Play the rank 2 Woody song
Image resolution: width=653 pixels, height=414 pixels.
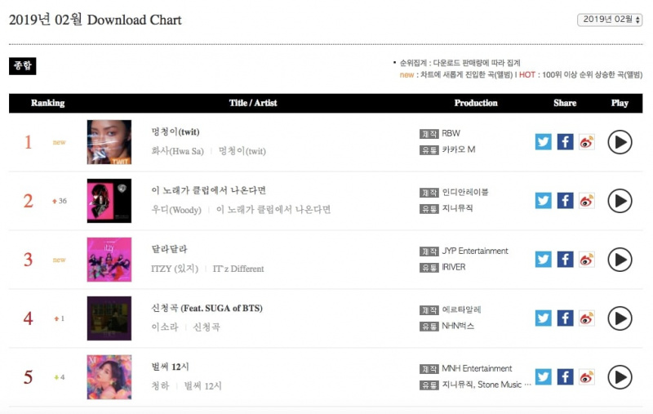(x=620, y=201)
